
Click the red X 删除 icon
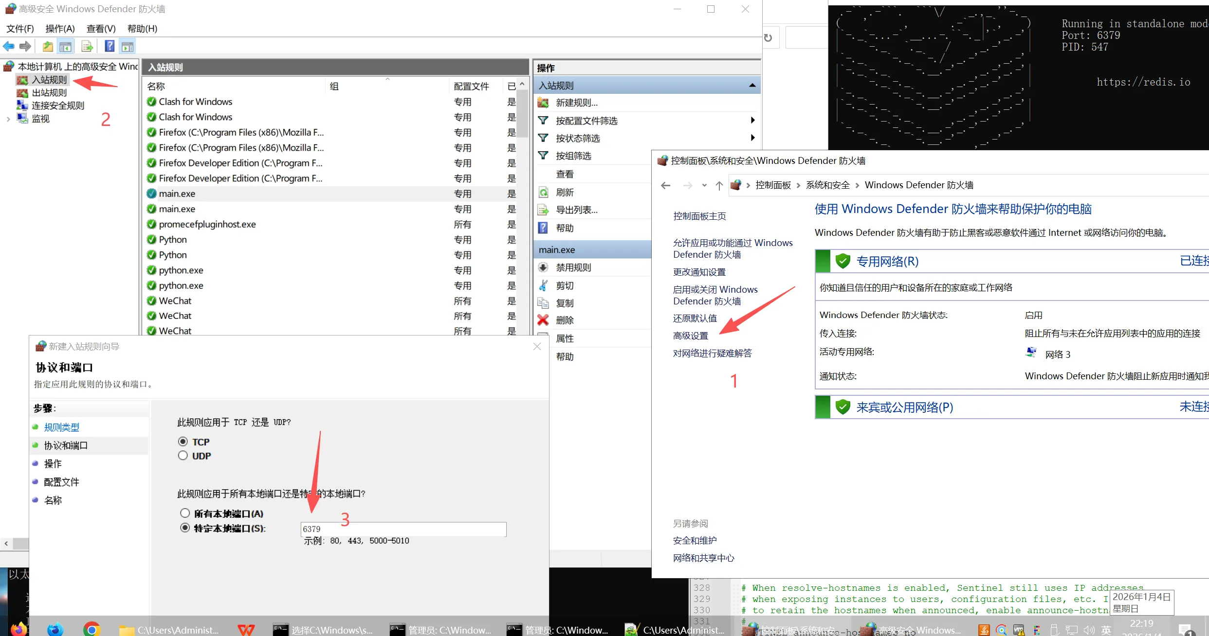point(543,320)
